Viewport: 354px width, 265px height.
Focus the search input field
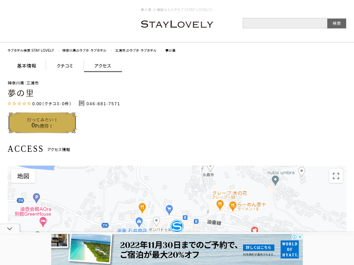[285, 23]
